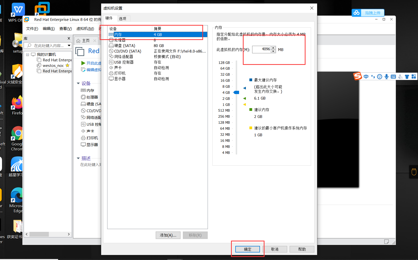The width and height of the screenshot is (418, 260).
Task: Click the library horizontal scrollbar right arrow
Action: 69,234
